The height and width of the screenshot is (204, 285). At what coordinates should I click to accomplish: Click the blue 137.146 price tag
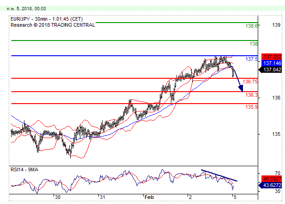pos(272,63)
